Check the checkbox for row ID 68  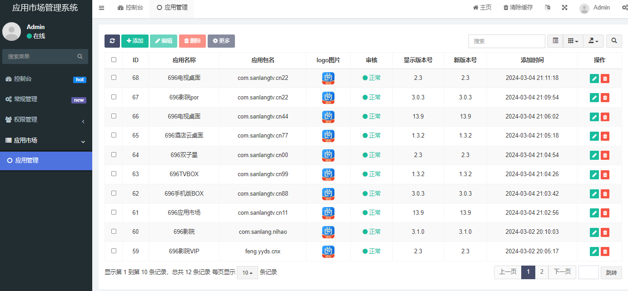[114, 78]
